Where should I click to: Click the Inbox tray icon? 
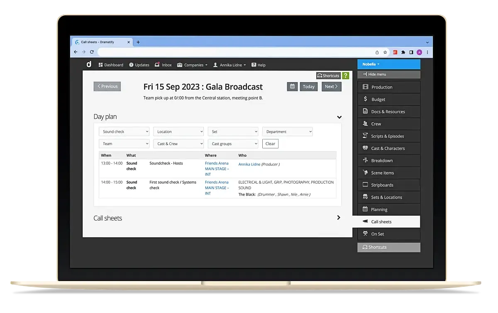[x=157, y=65]
